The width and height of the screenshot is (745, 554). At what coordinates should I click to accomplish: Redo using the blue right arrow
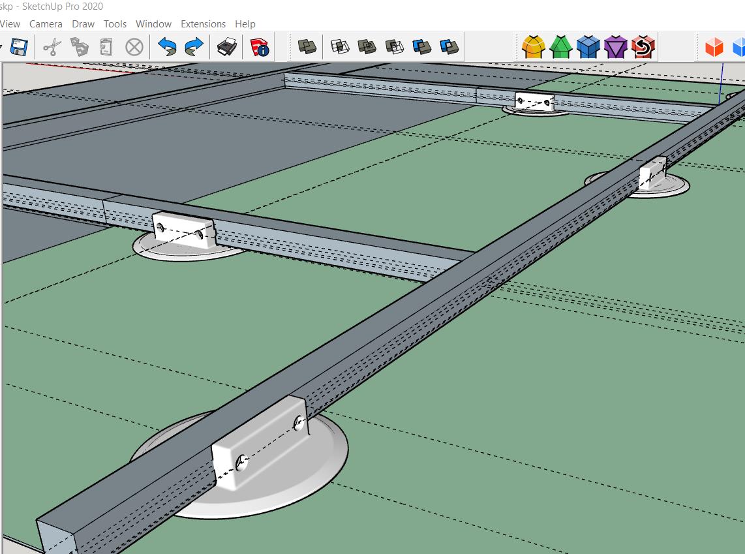tap(194, 47)
